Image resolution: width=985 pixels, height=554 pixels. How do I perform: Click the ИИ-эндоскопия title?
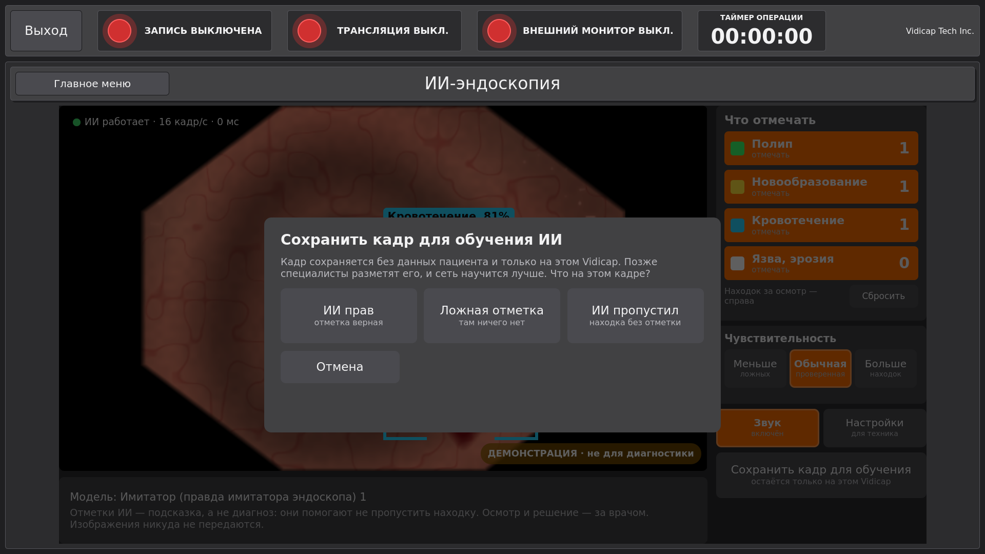pos(493,84)
